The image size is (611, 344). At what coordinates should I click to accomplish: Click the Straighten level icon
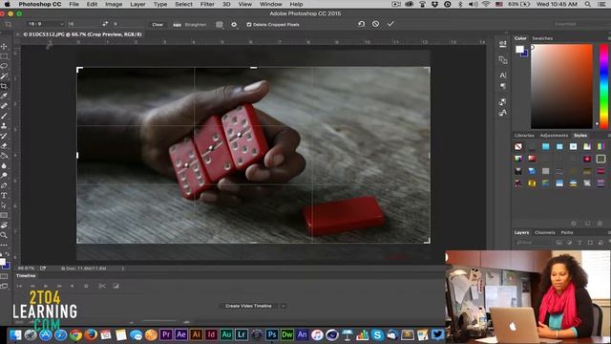point(177,25)
